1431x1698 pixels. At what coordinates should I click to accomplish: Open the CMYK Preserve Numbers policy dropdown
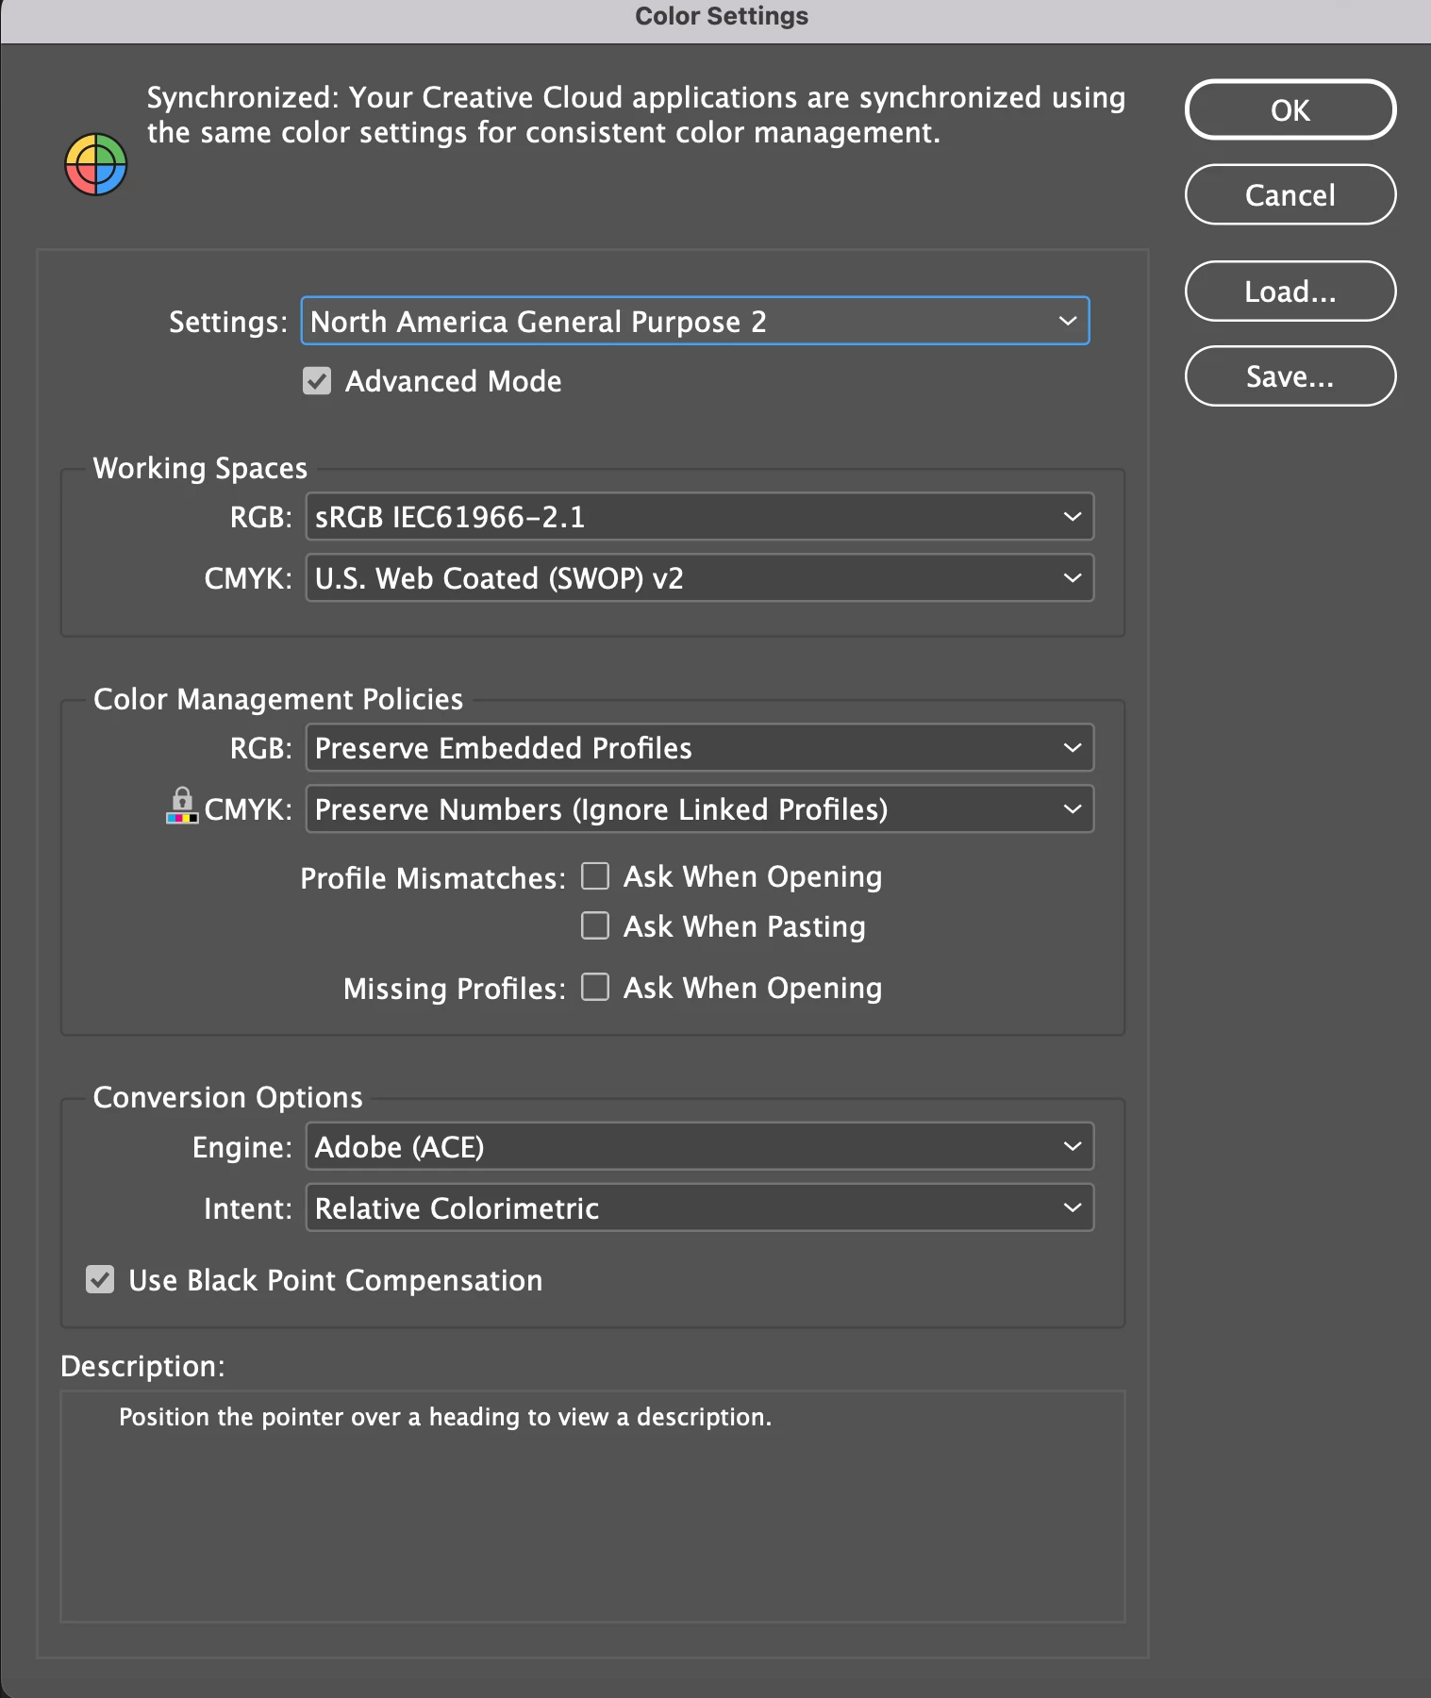[700, 808]
